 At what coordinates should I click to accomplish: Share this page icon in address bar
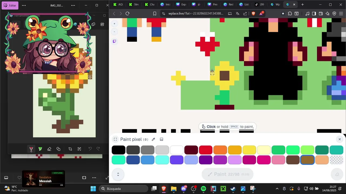245,13
